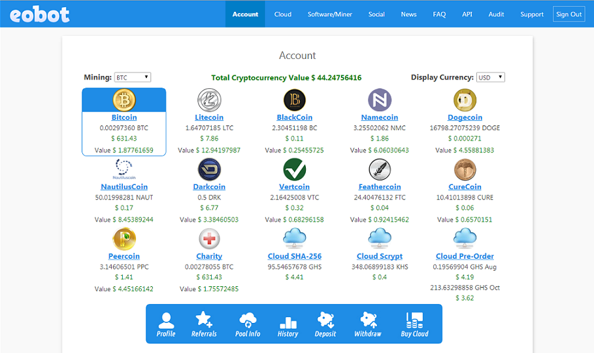Click the NautilusCoin logo icon

point(124,169)
